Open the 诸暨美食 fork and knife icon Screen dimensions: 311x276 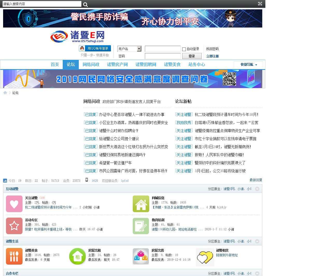pos(14,256)
